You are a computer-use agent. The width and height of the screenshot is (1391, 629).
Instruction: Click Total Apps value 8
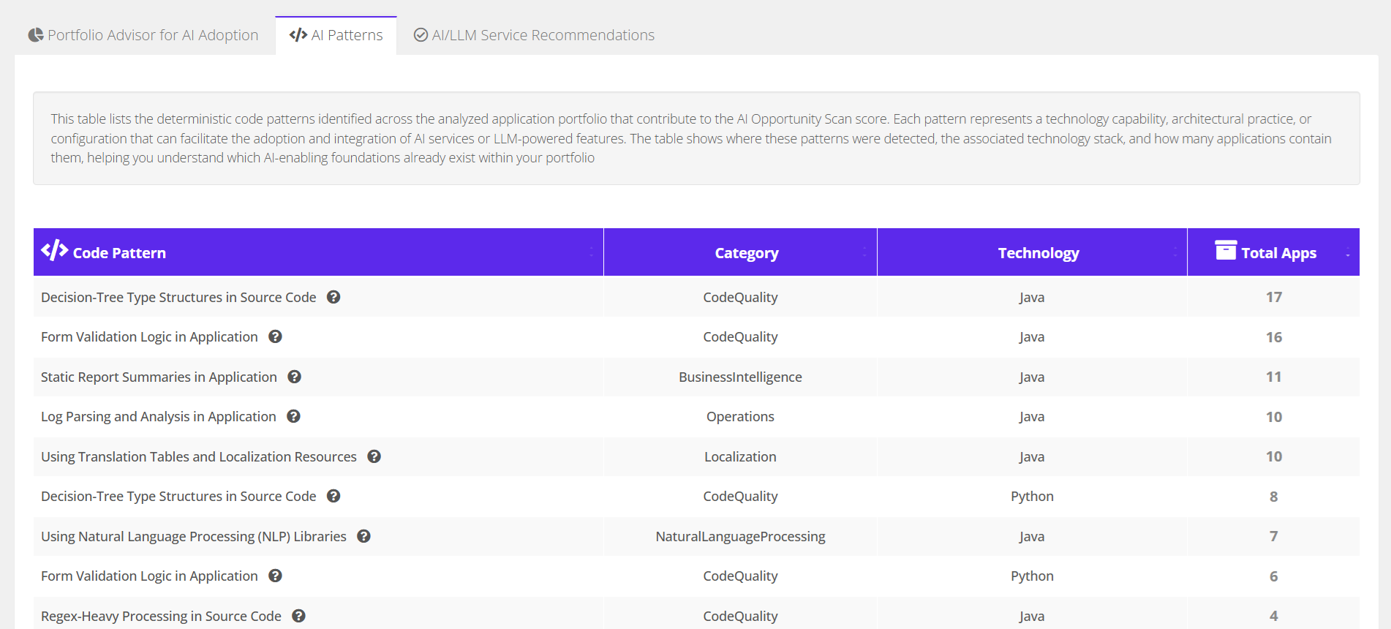click(1274, 497)
